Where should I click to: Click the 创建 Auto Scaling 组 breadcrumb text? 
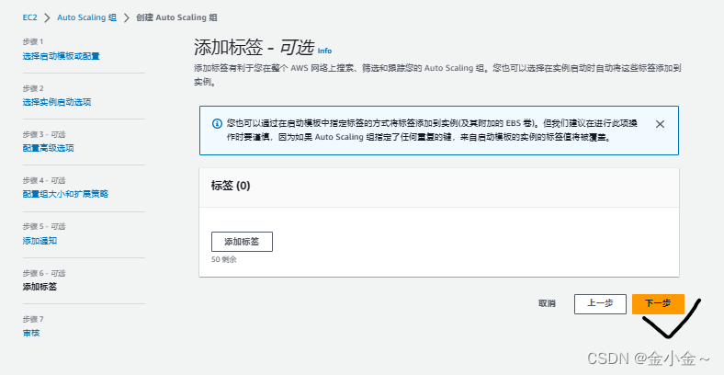pyautogui.click(x=176, y=17)
